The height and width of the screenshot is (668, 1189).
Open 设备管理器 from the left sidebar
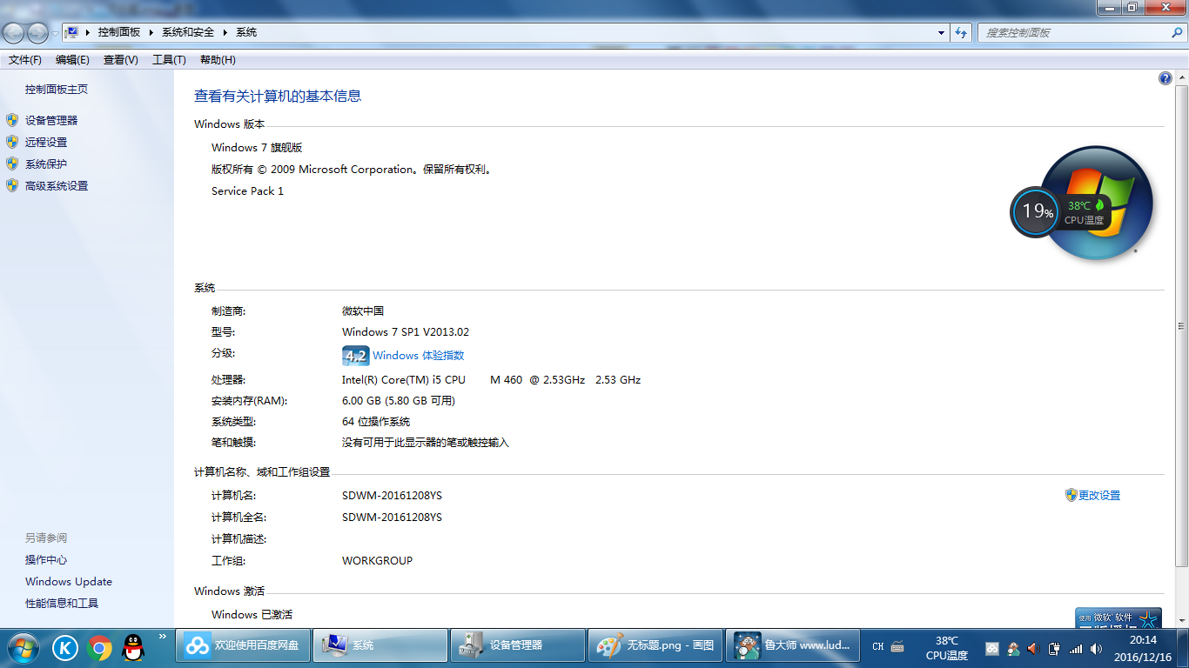point(51,121)
